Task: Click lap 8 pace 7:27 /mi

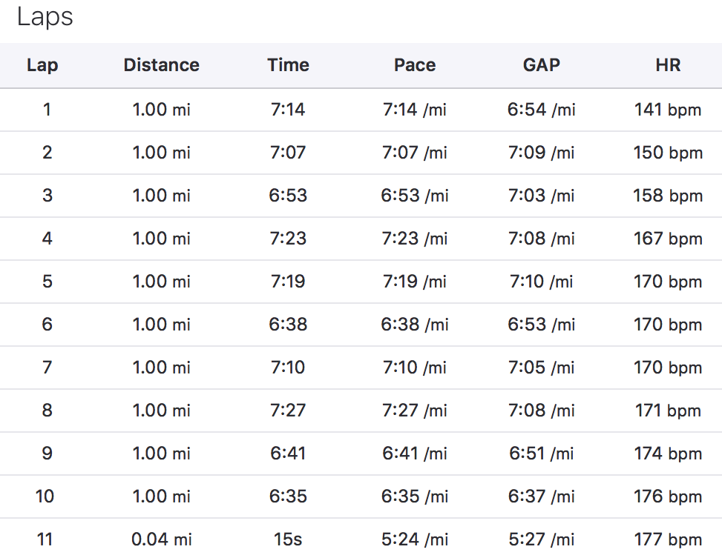Action: [414, 411]
